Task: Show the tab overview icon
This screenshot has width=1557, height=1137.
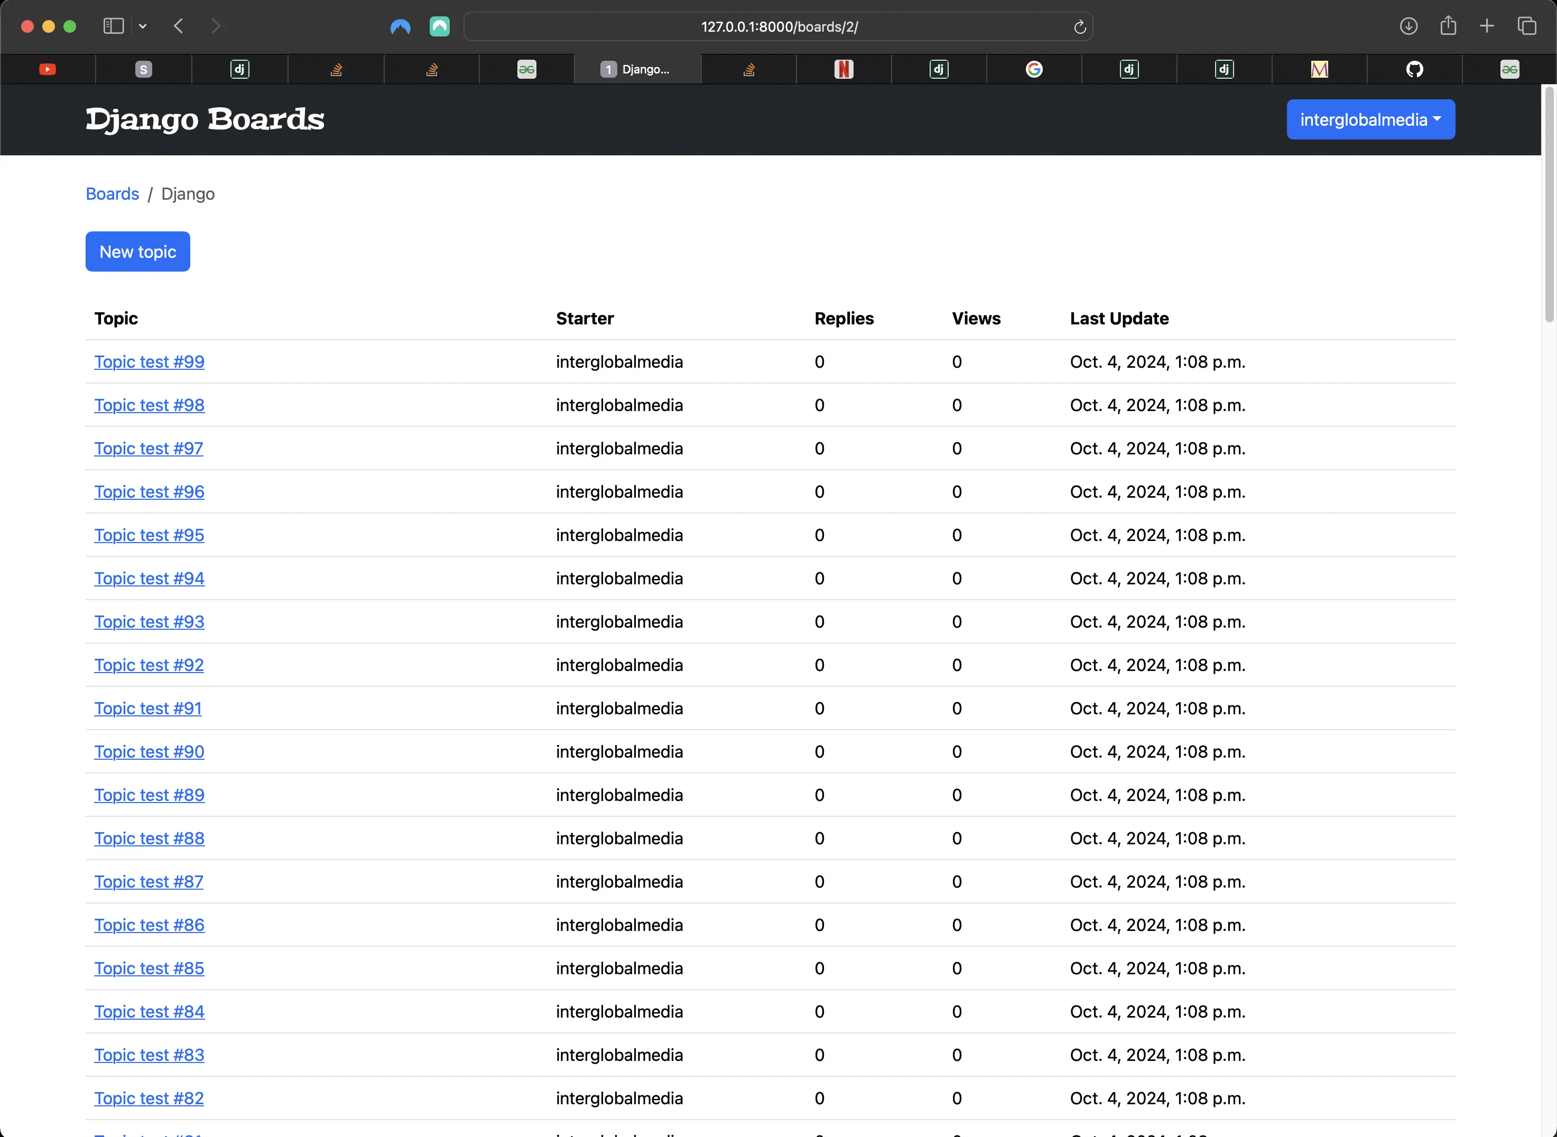Action: click(x=1527, y=26)
